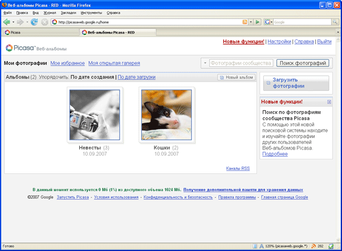This screenshot has width=342, height=251.
Task: Open Условия использования link
Action: coord(116,197)
